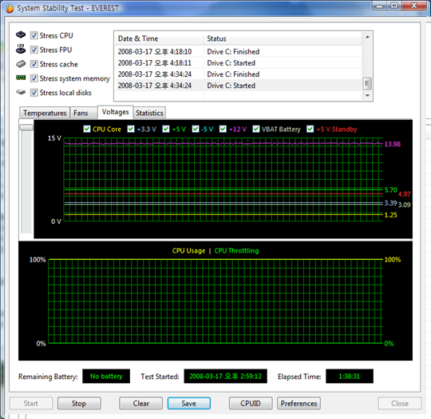Click the 5.70 voltage reading
Screen dimensions: 431x419
pyautogui.click(x=390, y=190)
